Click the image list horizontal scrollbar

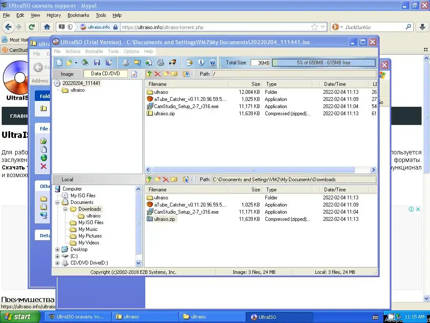tap(253, 170)
